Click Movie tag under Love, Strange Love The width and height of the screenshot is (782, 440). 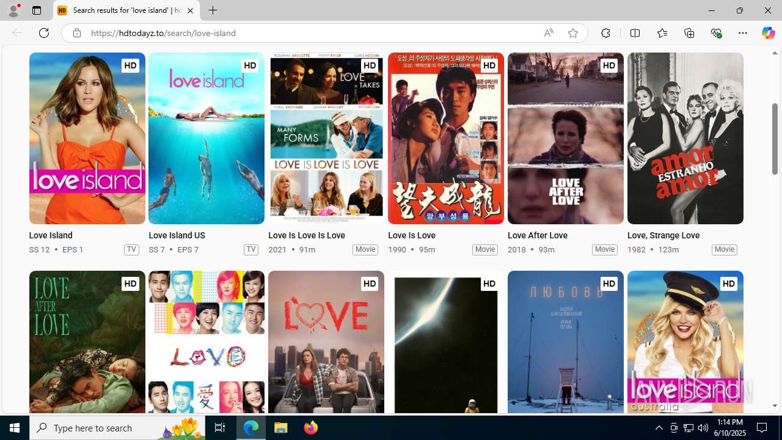click(725, 249)
